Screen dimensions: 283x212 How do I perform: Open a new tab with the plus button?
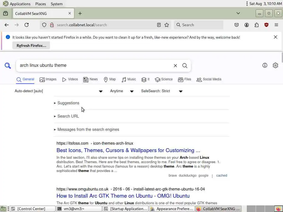pos(80,13)
